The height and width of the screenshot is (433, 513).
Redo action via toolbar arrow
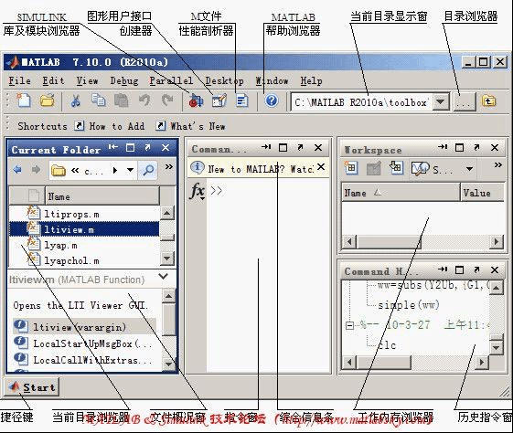point(167,100)
